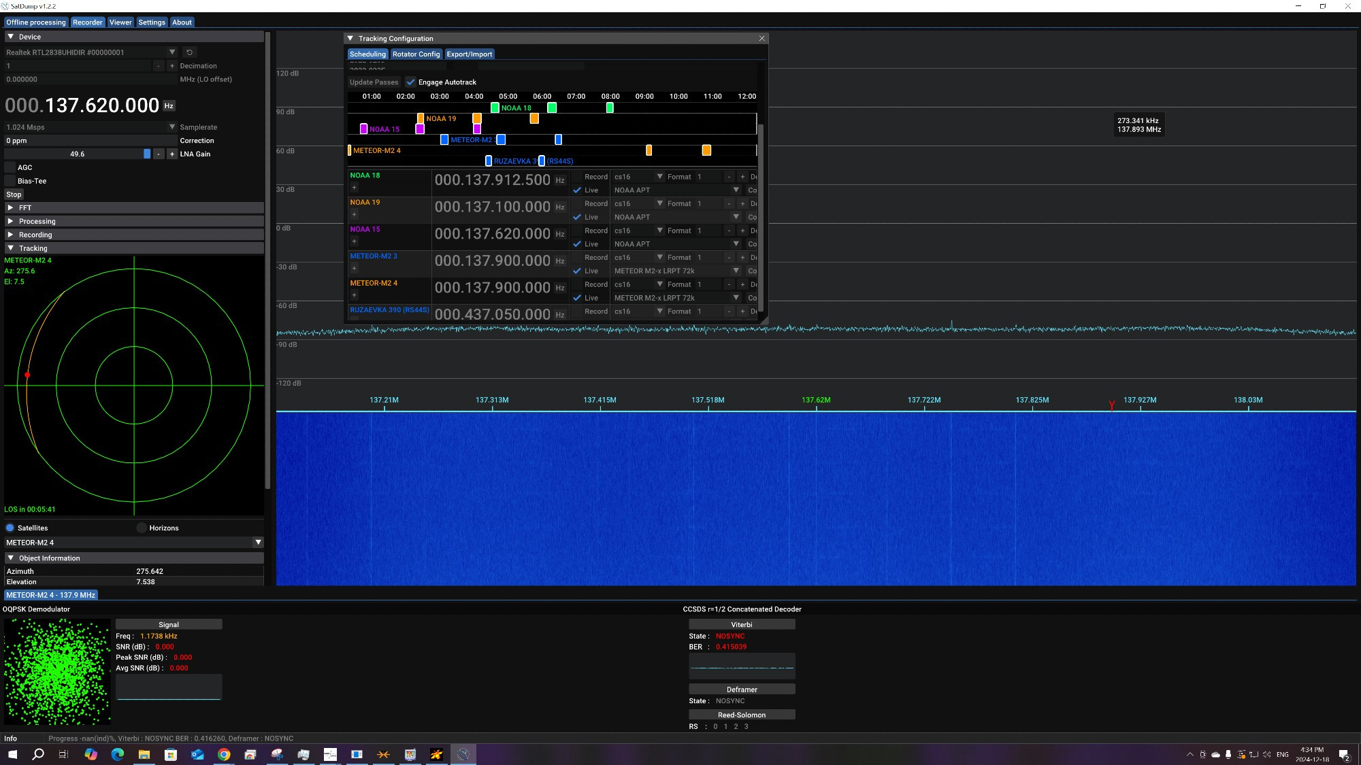Switch to the Offline processing tab
The height and width of the screenshot is (765, 1361).
36,22
